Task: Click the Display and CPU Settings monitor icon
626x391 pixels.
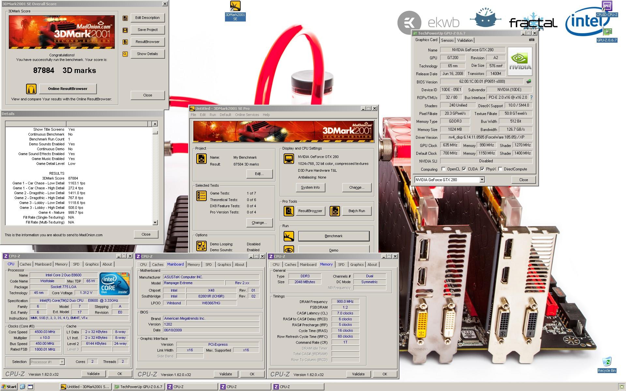Action: pos(289,159)
